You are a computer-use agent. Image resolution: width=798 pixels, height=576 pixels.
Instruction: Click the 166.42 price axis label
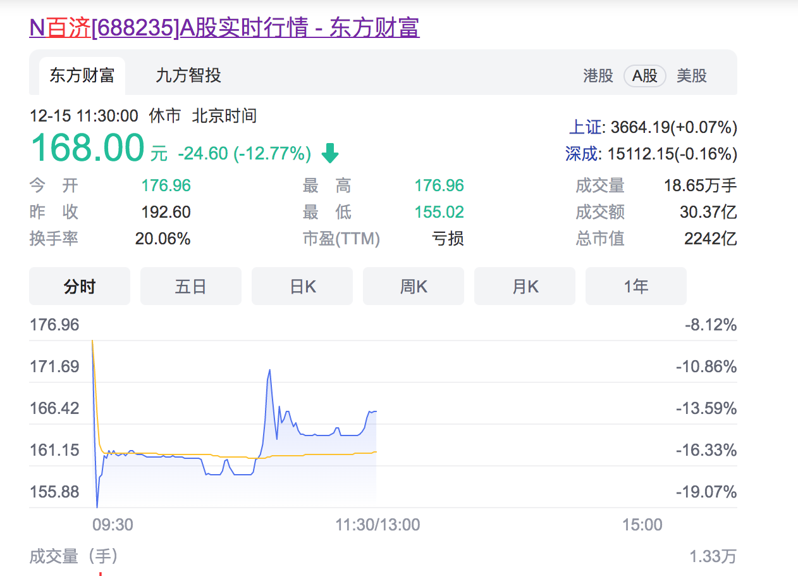(55, 408)
